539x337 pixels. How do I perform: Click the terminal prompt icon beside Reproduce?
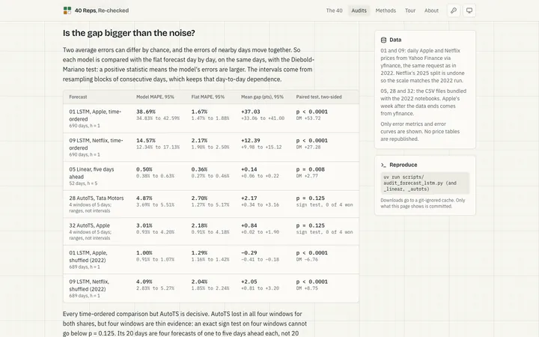click(383, 165)
